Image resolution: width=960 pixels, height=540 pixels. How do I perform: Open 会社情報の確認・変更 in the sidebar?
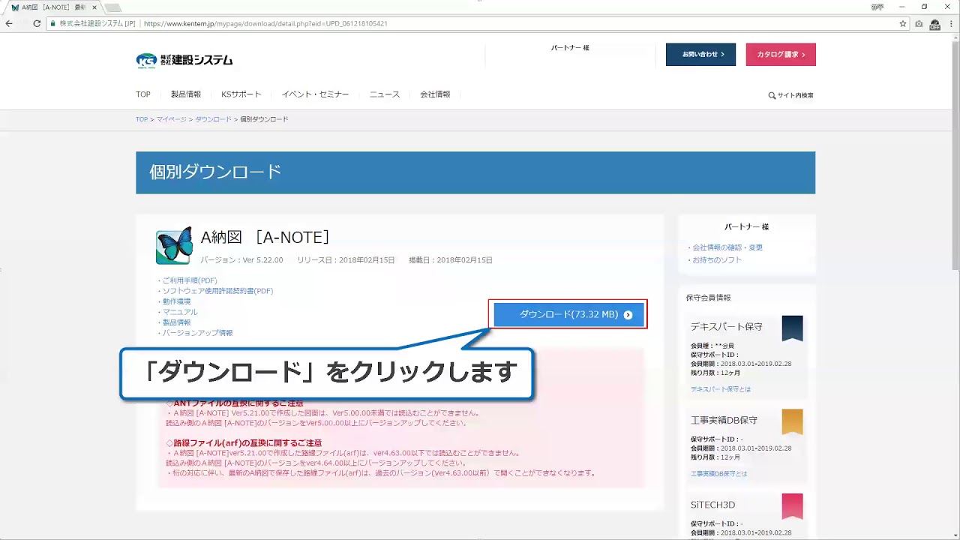click(x=727, y=247)
